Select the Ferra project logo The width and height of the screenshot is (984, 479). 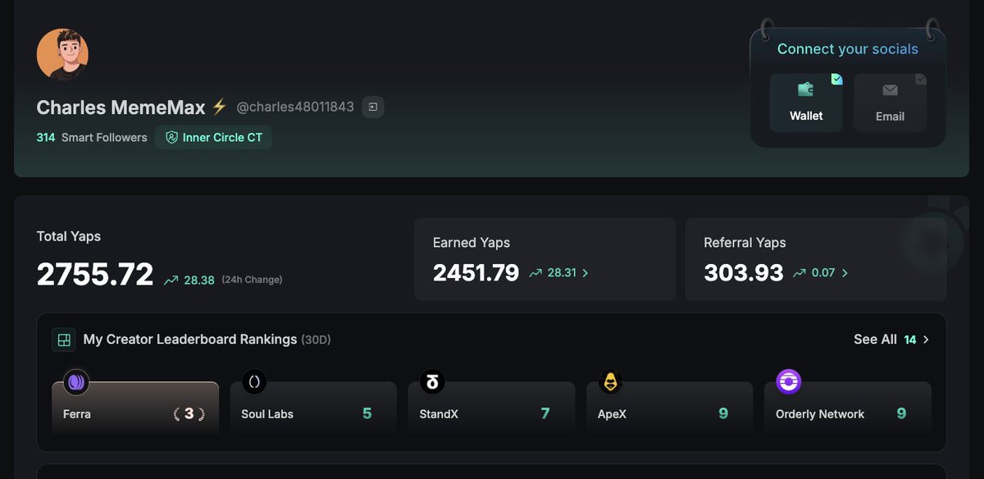[76, 381]
